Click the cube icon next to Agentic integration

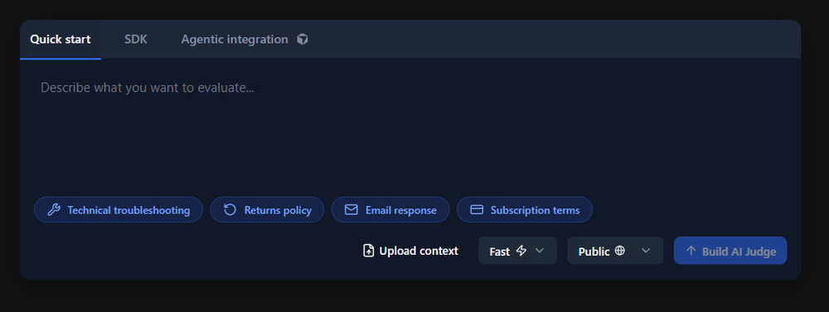(303, 39)
